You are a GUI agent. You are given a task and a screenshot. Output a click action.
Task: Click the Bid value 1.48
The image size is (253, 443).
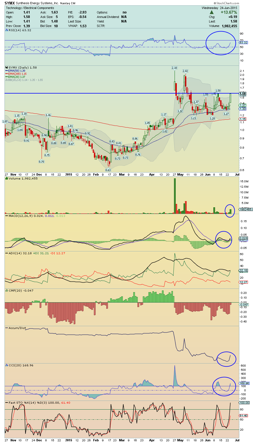click(54, 21)
